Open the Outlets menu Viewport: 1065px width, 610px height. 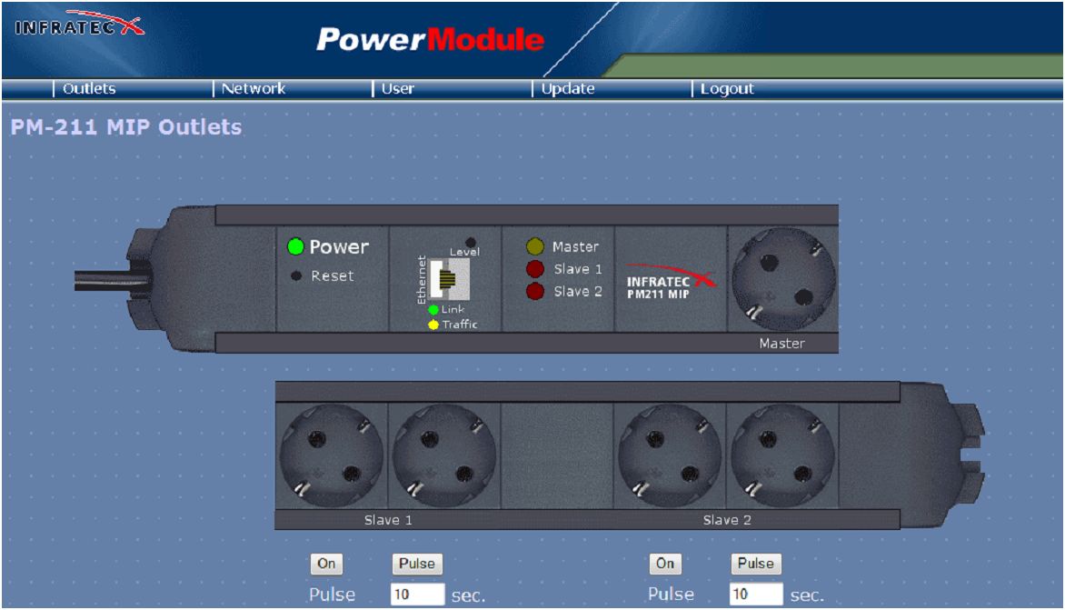[89, 88]
